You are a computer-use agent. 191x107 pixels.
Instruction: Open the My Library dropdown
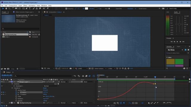click(175, 50)
